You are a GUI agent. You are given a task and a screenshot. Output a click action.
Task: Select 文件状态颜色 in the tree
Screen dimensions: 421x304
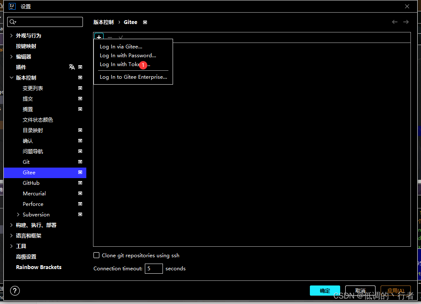tap(38, 120)
